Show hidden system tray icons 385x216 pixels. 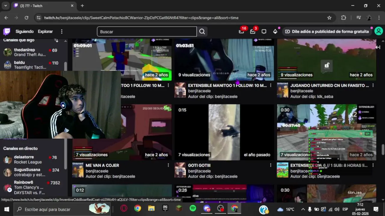click(303, 209)
